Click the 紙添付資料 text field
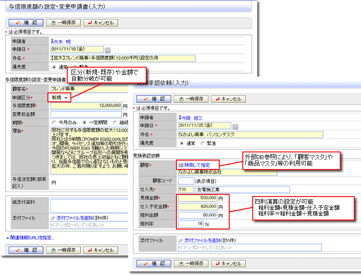This screenshot has width=361, height=275. (89, 206)
